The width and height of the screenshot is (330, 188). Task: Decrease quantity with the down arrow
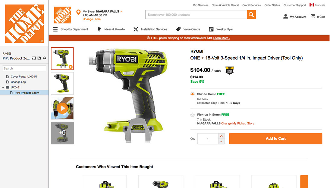(222, 141)
